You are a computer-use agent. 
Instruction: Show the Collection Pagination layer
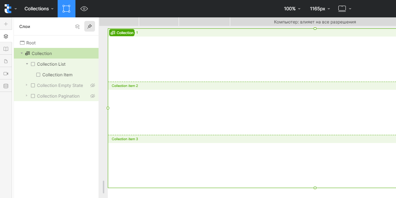coord(93,96)
